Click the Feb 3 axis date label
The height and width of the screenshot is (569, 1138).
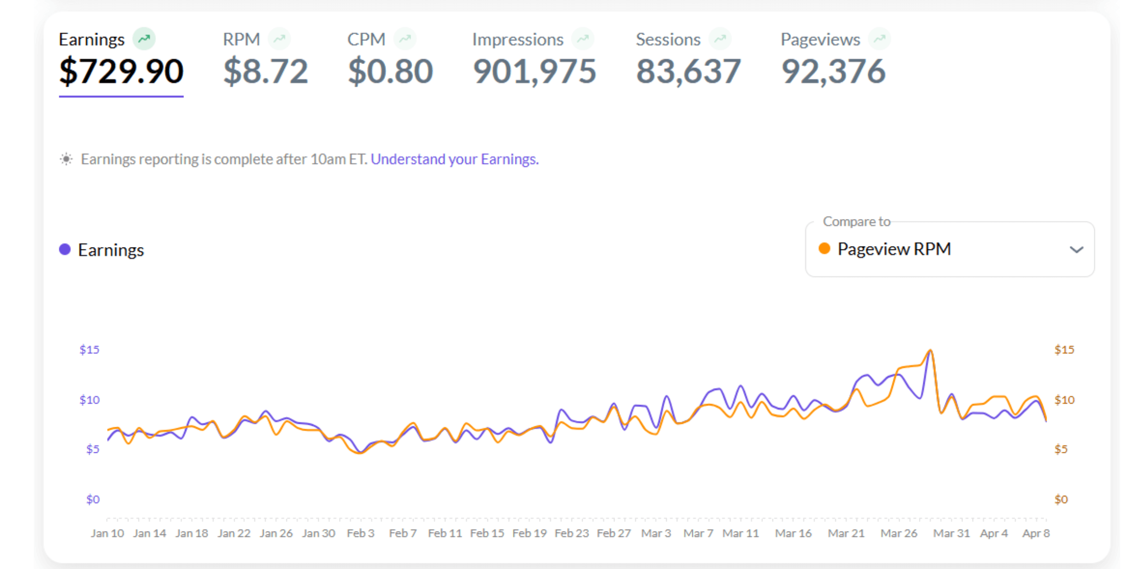click(x=360, y=533)
